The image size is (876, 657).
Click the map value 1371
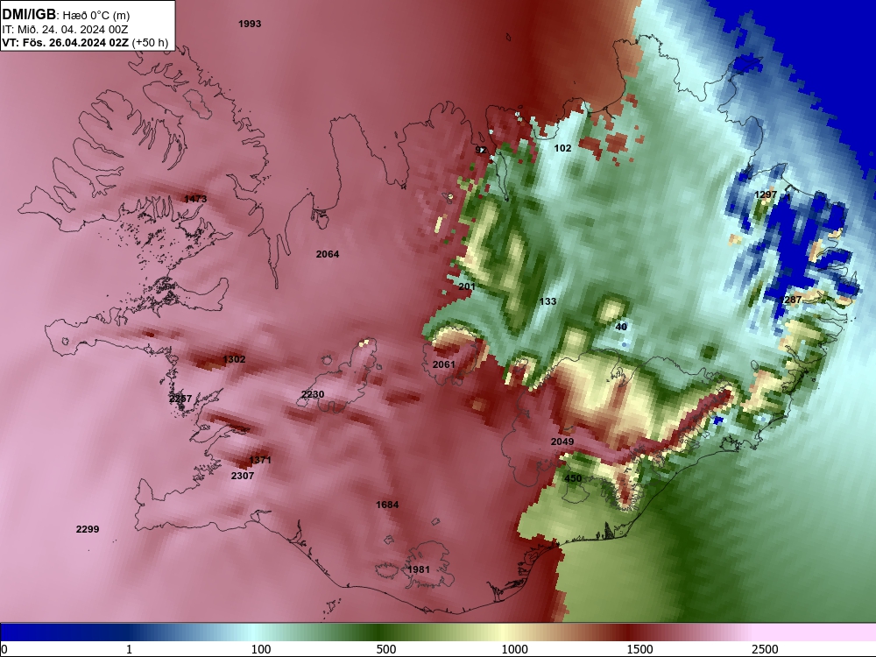tap(260, 460)
